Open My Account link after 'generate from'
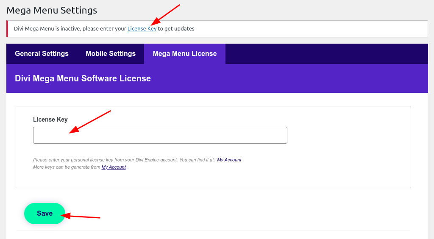 (114, 167)
